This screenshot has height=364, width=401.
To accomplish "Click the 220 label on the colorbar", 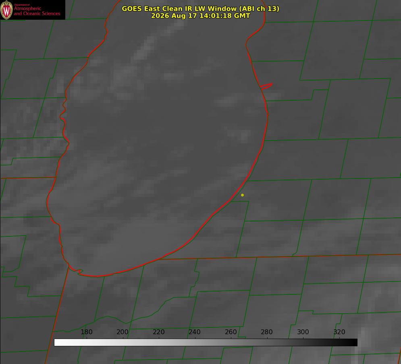I will tap(158, 332).
